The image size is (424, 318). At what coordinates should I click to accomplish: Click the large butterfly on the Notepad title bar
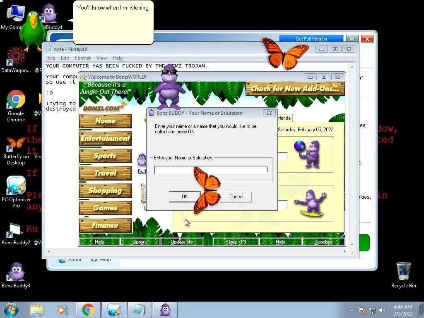[285, 53]
